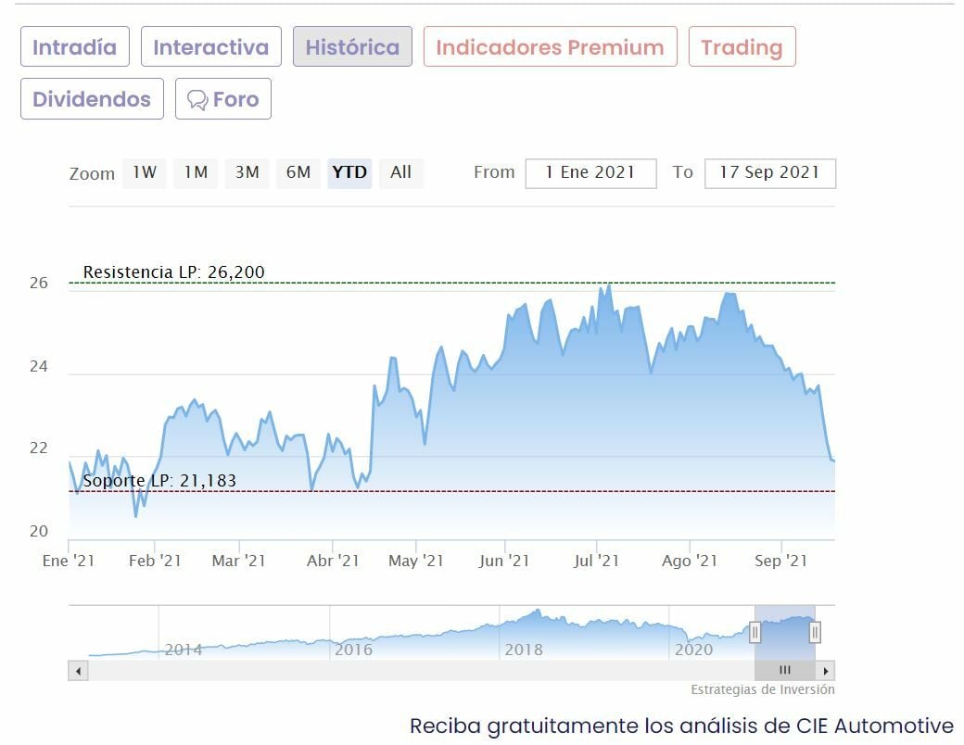Show the full history with All

(x=400, y=172)
